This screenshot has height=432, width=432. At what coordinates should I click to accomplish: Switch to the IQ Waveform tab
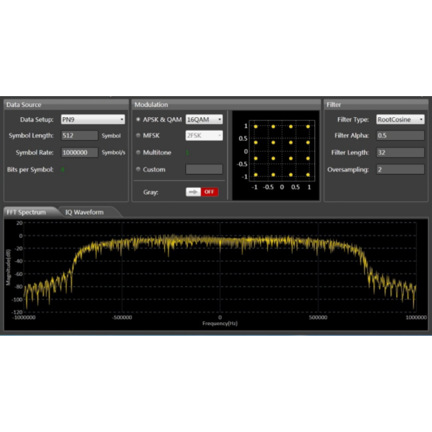pos(84,212)
